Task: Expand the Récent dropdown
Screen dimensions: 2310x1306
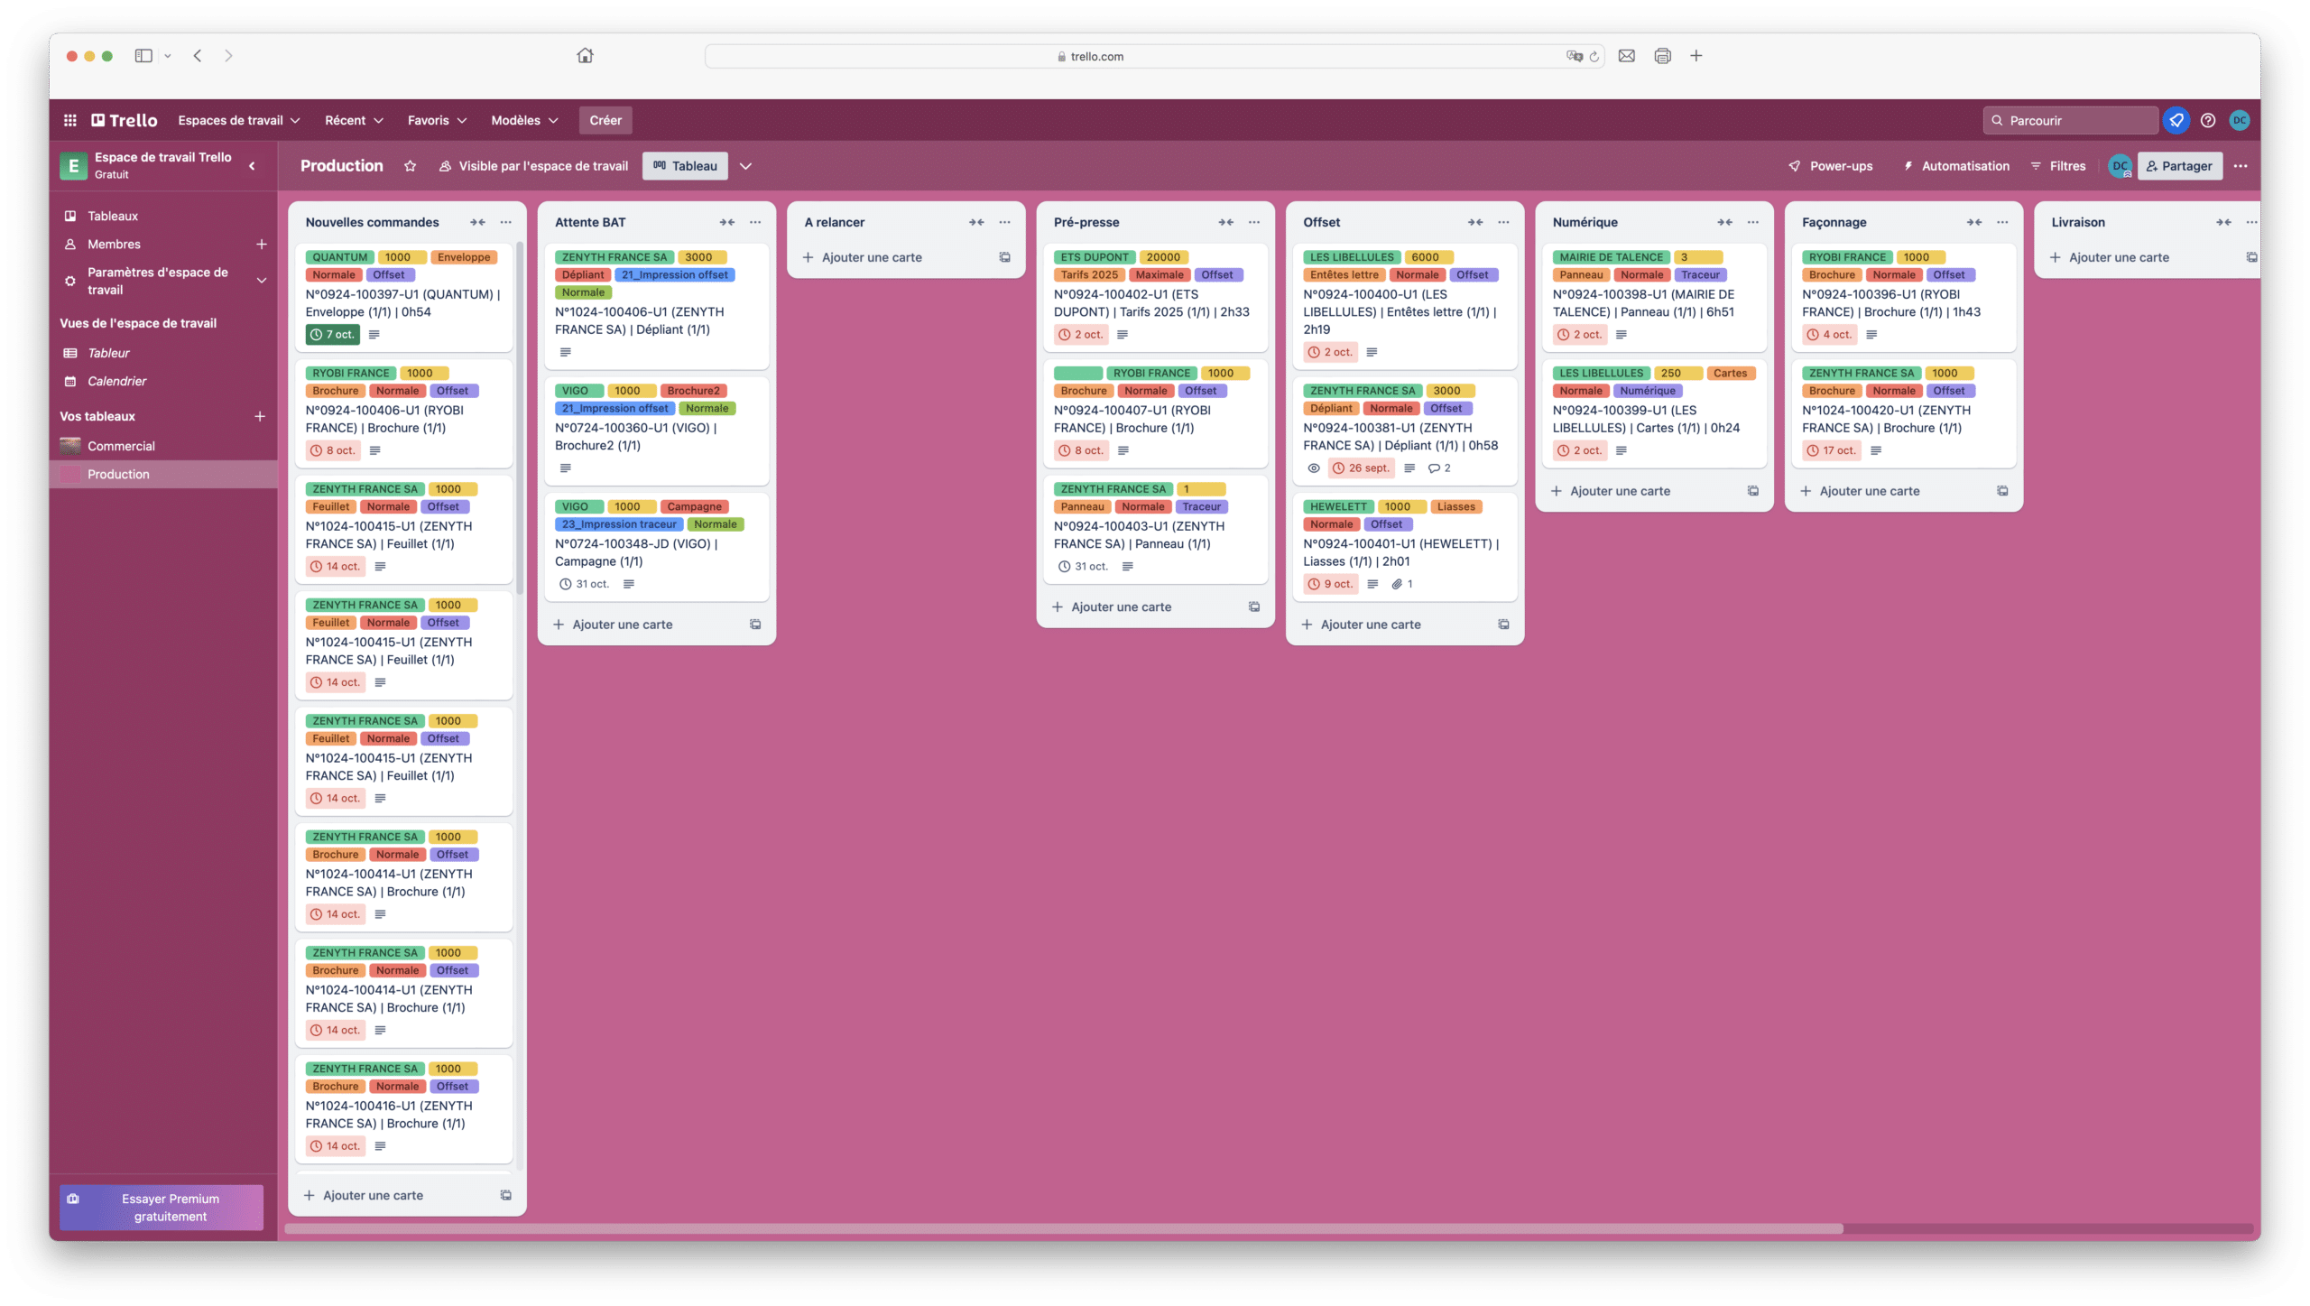Action: pyautogui.click(x=354, y=120)
